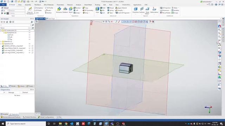The height and width of the screenshot is (126, 225).
Task: Click the Windows taskbar search box
Action: 26,124
